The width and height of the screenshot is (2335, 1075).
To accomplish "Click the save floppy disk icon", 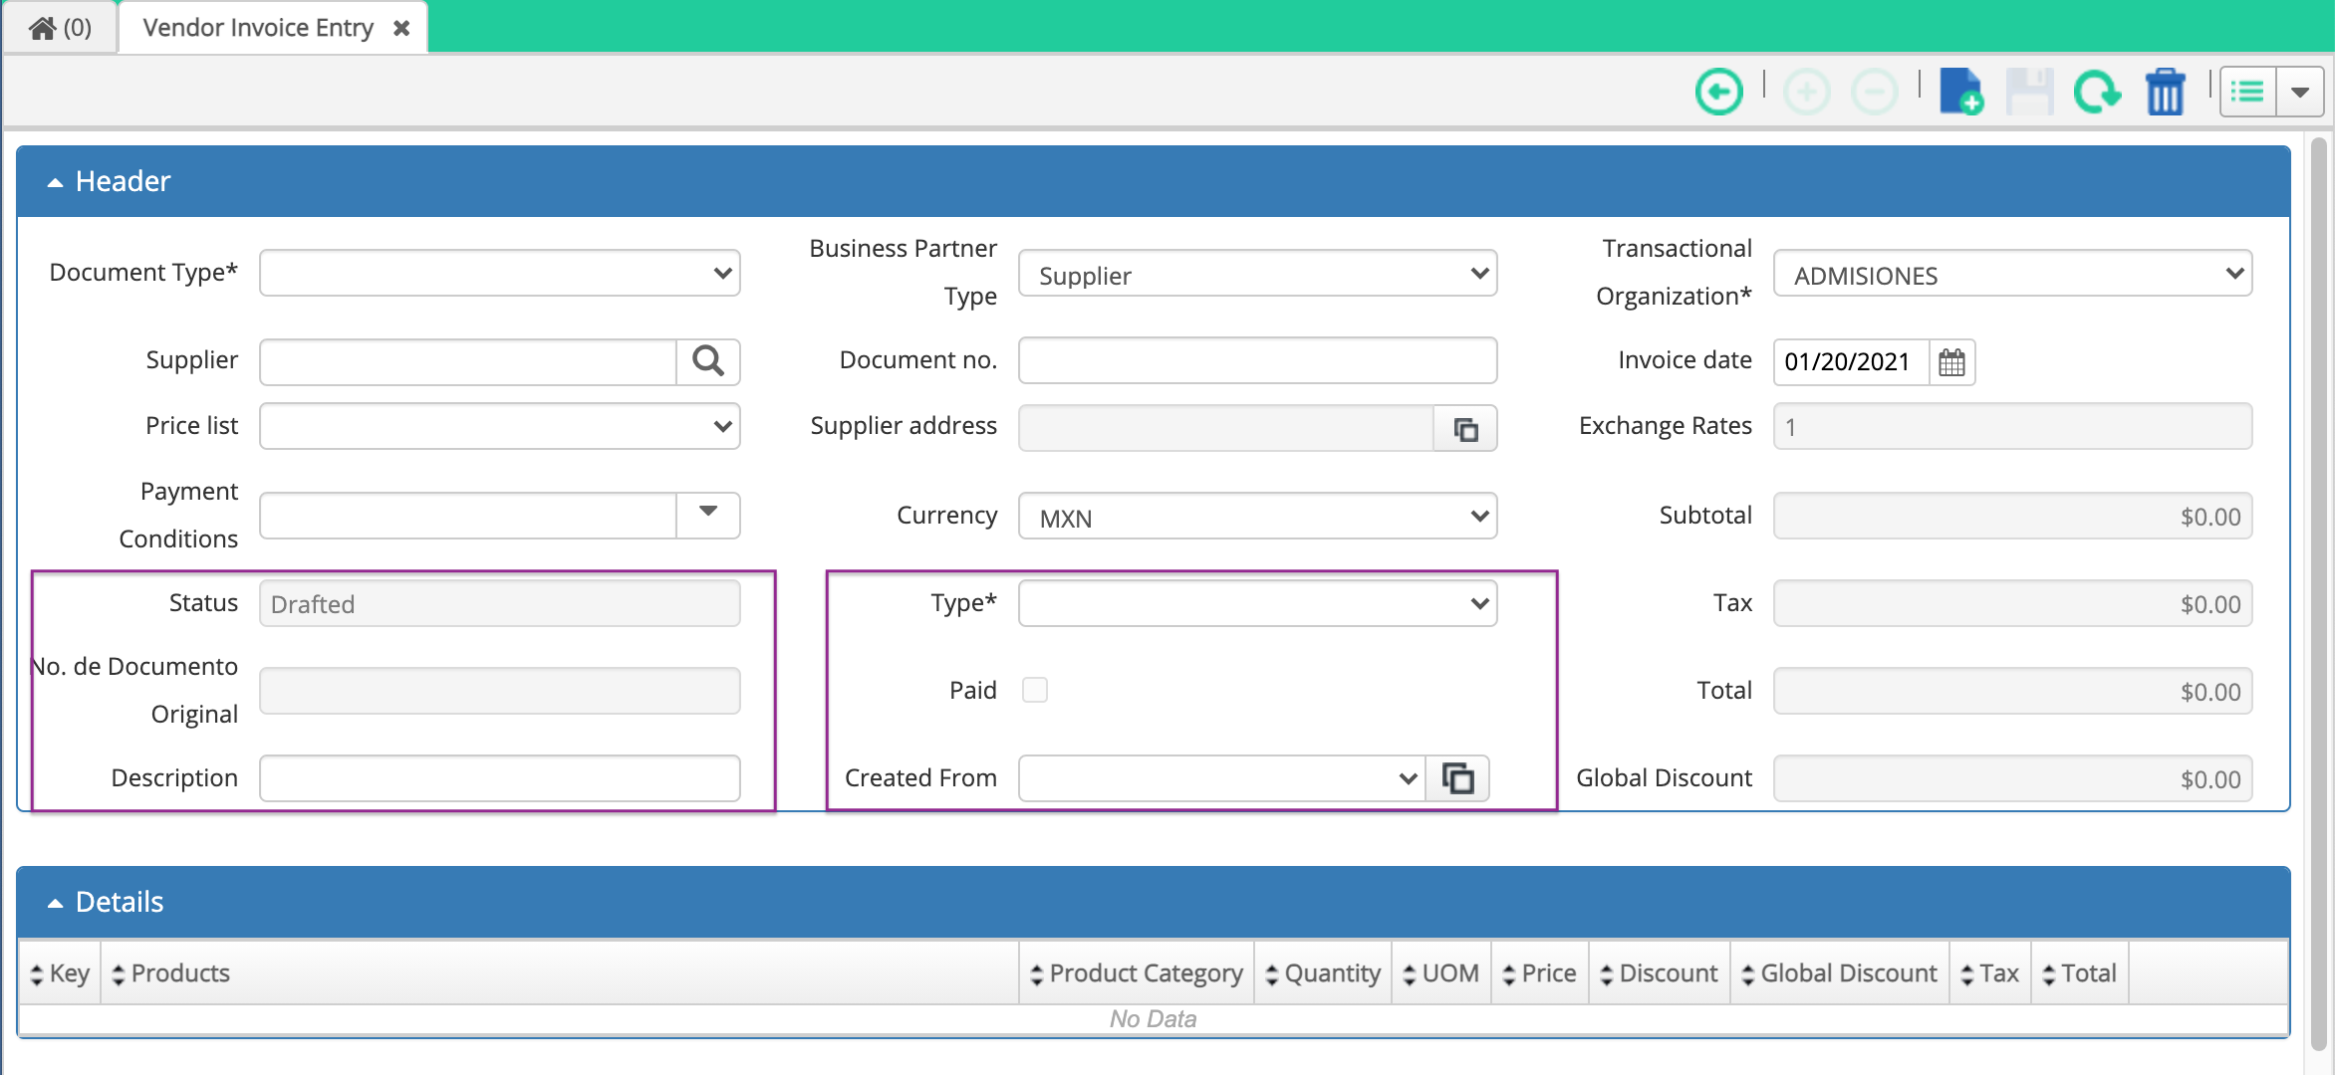I will pyautogui.click(x=2029, y=91).
